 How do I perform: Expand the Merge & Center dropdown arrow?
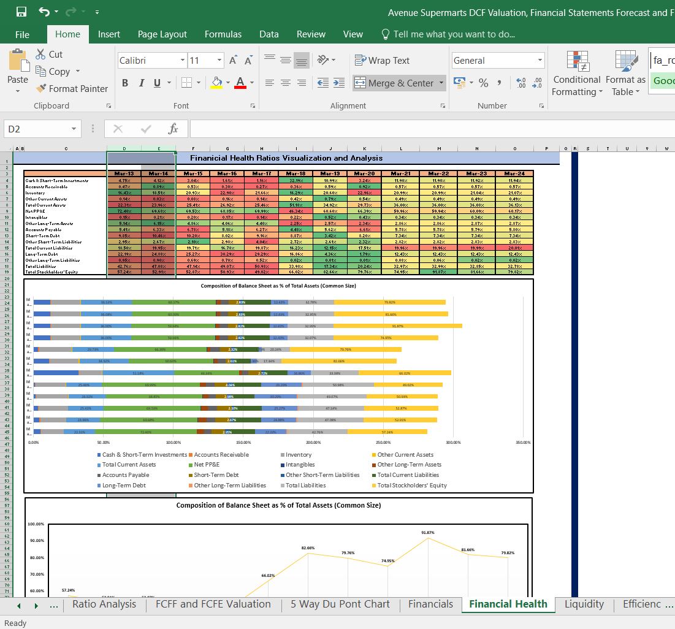(441, 83)
